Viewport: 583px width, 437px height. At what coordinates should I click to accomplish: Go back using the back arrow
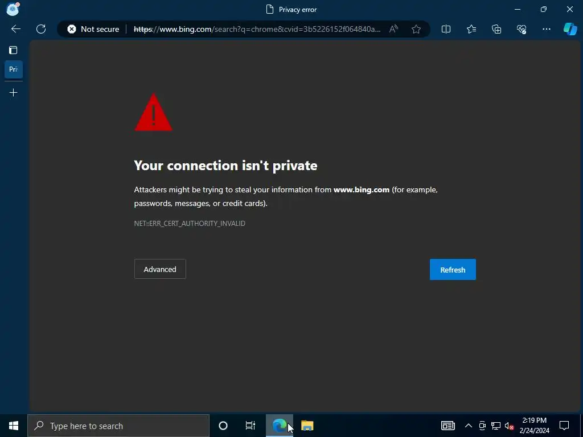(x=15, y=29)
